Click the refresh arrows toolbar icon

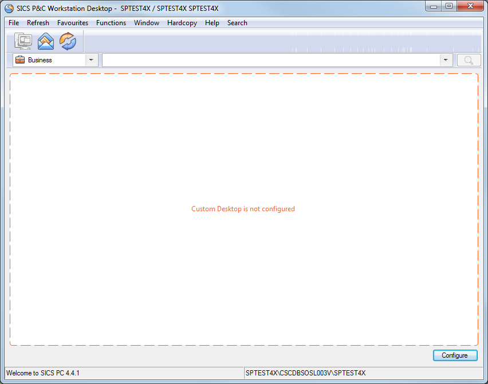click(67, 41)
